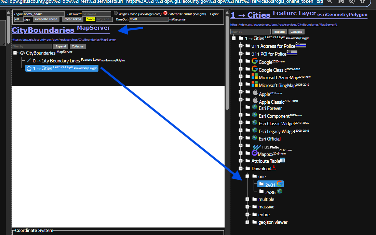Screen dimensions: 376x235
Task: Click the Google logo icon in tree
Action: 255,61
